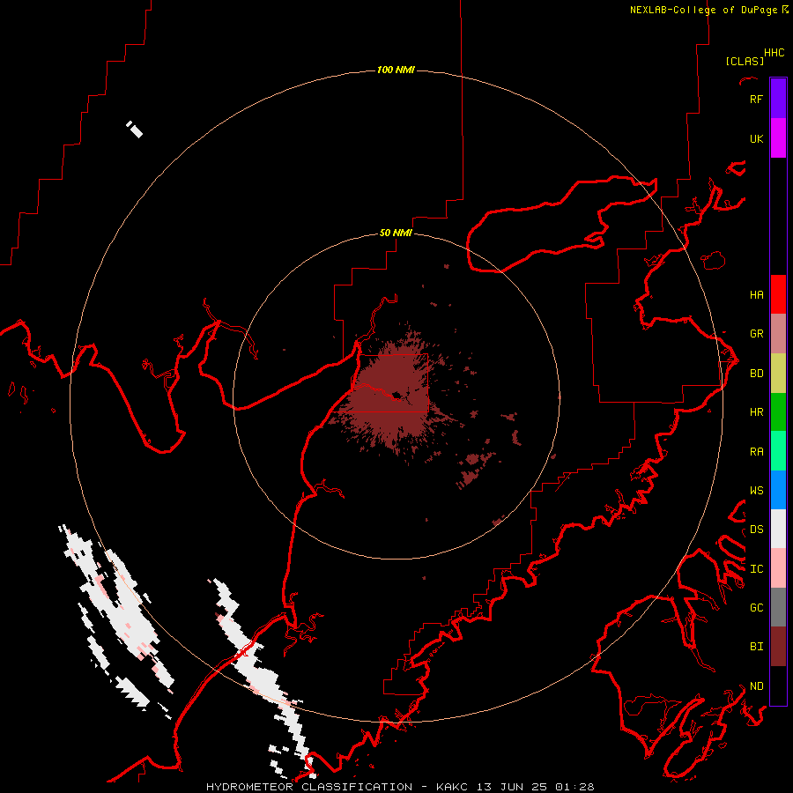Click the GC legend label
The image size is (793, 793).
[757, 607]
